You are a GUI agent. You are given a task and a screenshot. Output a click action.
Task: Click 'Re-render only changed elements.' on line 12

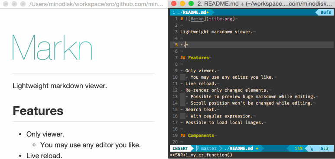tap(227, 90)
